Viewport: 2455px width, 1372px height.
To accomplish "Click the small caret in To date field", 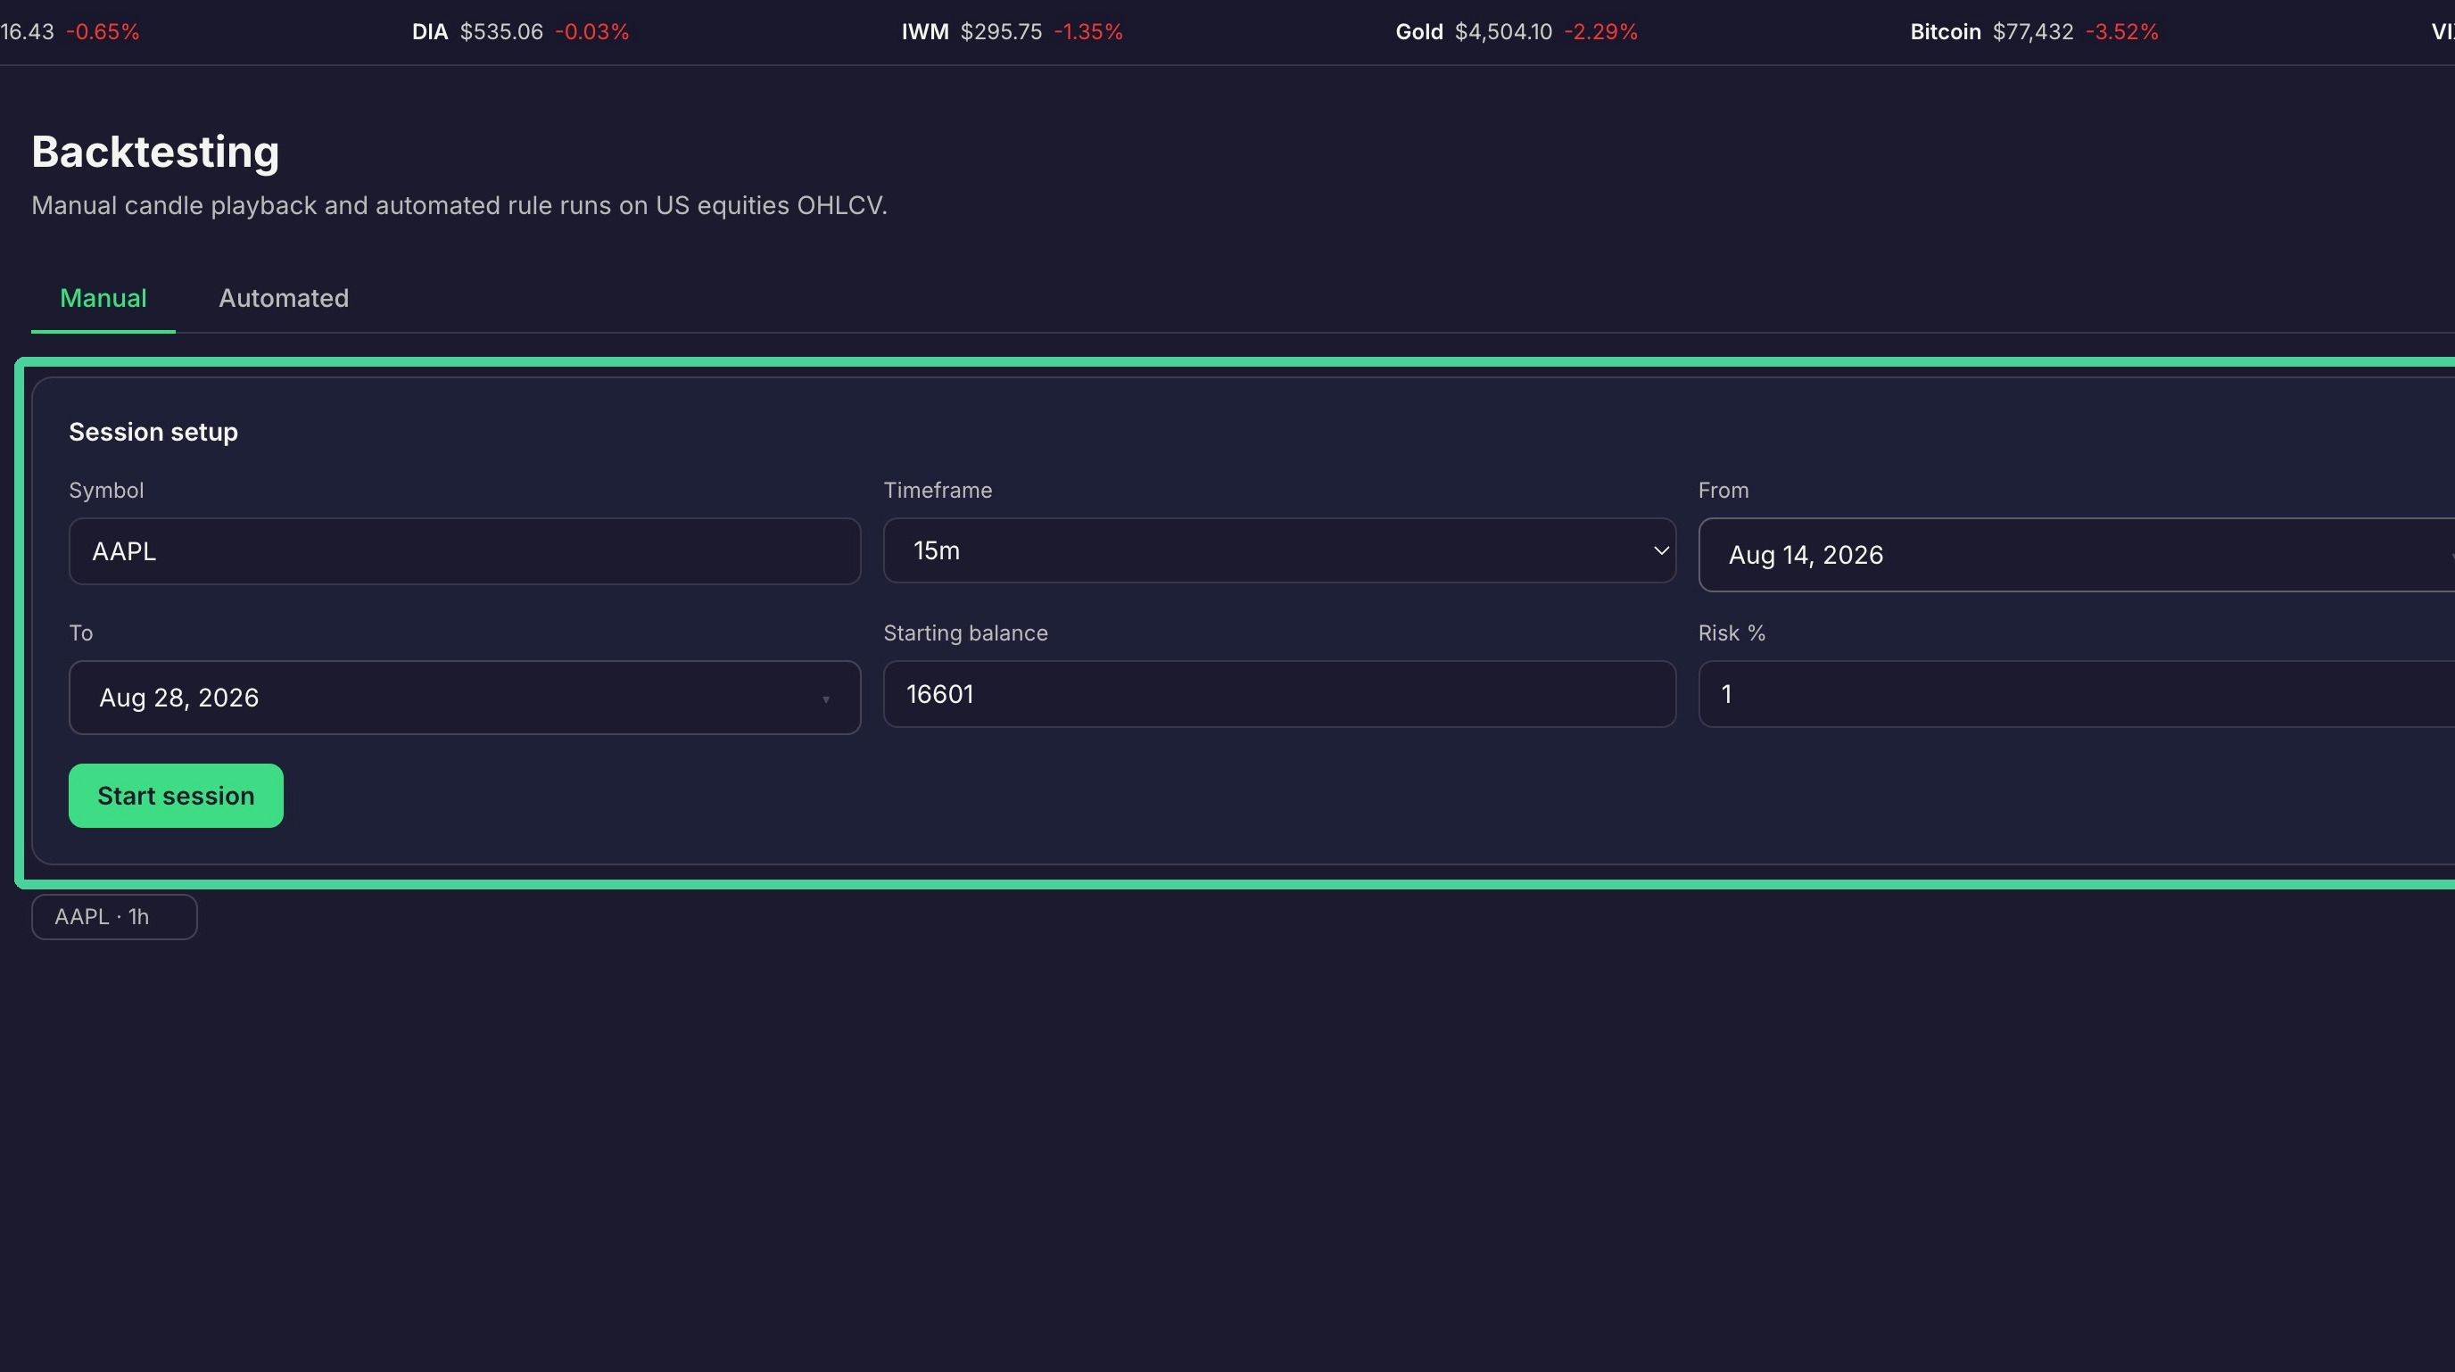I will click(825, 700).
